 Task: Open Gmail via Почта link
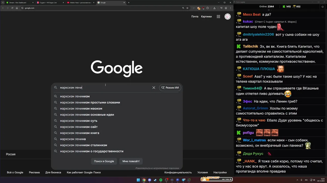click(x=195, y=17)
